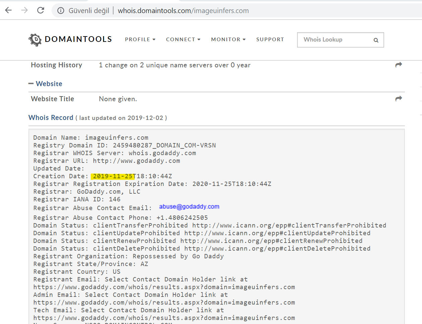Screen dimensions: 422x324
Task: Click the clientTransferProhibited status line
Action: pyautogui.click(x=210, y=225)
